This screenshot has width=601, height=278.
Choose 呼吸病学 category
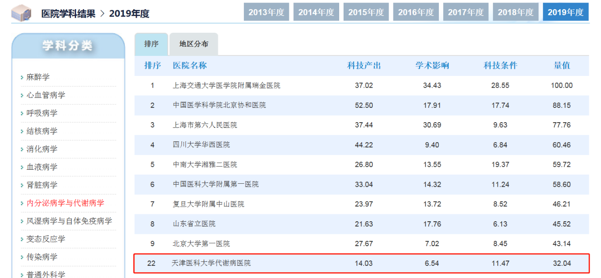(x=42, y=113)
